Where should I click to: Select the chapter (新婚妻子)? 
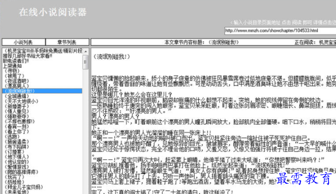tap(17, 106)
